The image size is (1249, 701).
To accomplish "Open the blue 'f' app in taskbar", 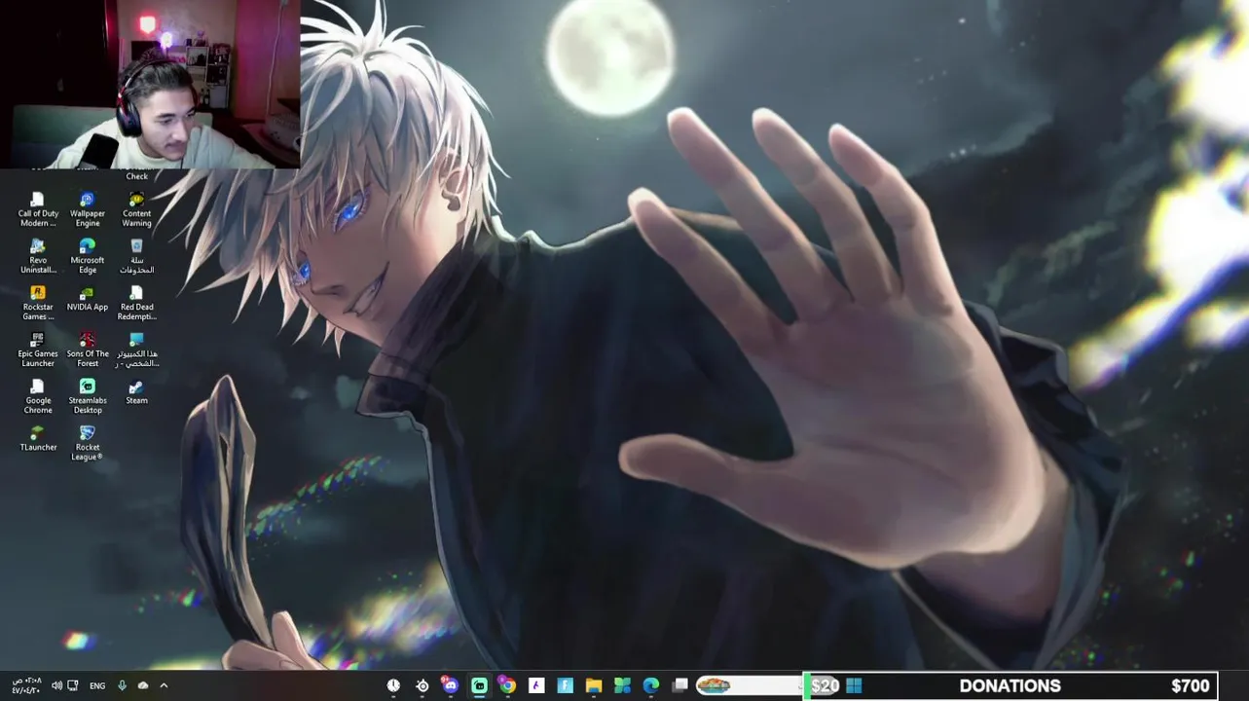I will click(x=565, y=685).
